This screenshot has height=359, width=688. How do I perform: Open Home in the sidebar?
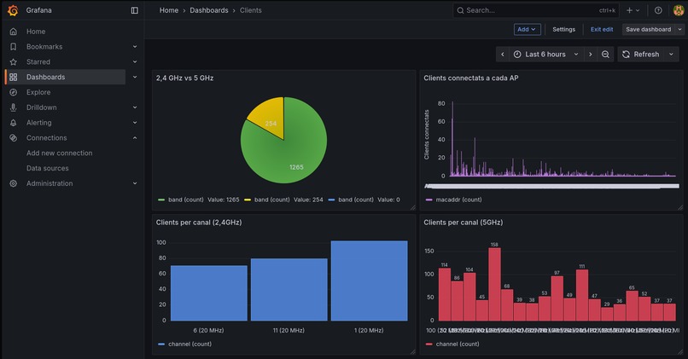36,32
